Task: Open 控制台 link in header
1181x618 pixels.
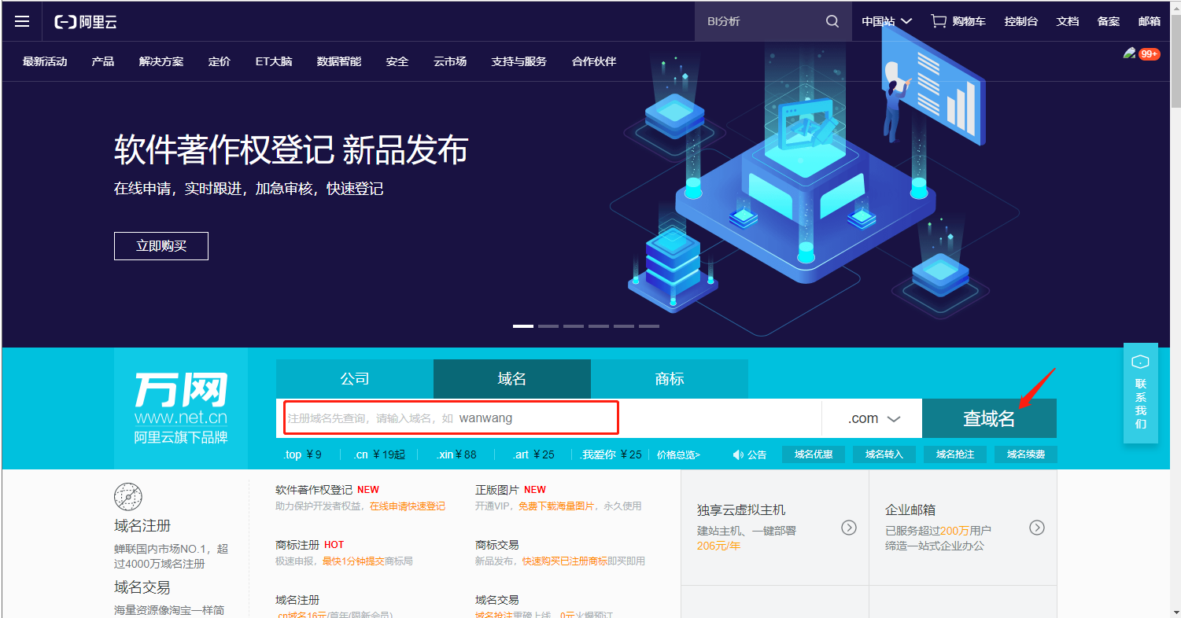Action: 1021,21
